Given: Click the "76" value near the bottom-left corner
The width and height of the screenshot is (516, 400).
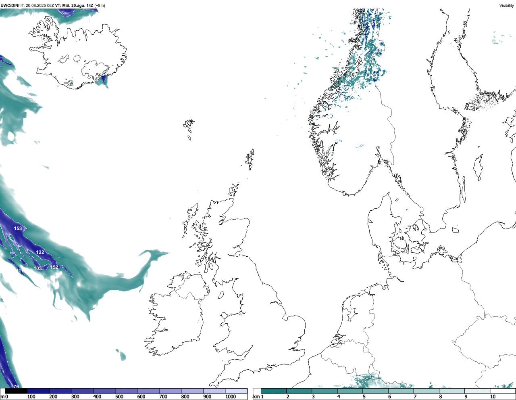Looking at the screenshot, I should 16,387.
